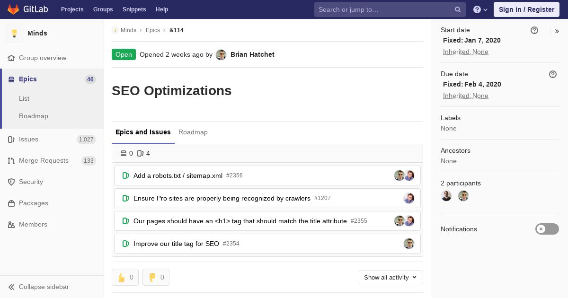
Task: Click open-issue icon for #1207
Action: click(x=125, y=198)
